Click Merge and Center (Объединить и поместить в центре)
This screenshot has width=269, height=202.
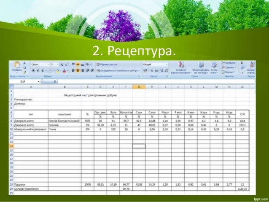(117, 70)
